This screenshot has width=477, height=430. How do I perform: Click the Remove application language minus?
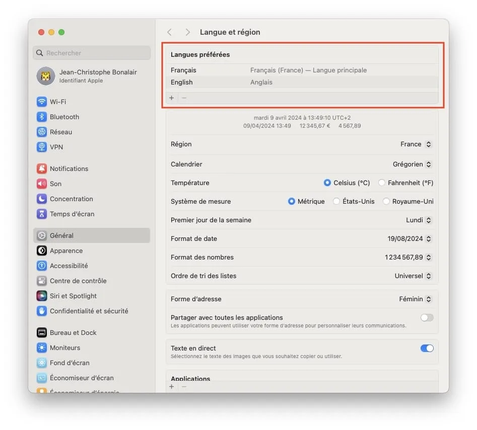[x=184, y=387]
